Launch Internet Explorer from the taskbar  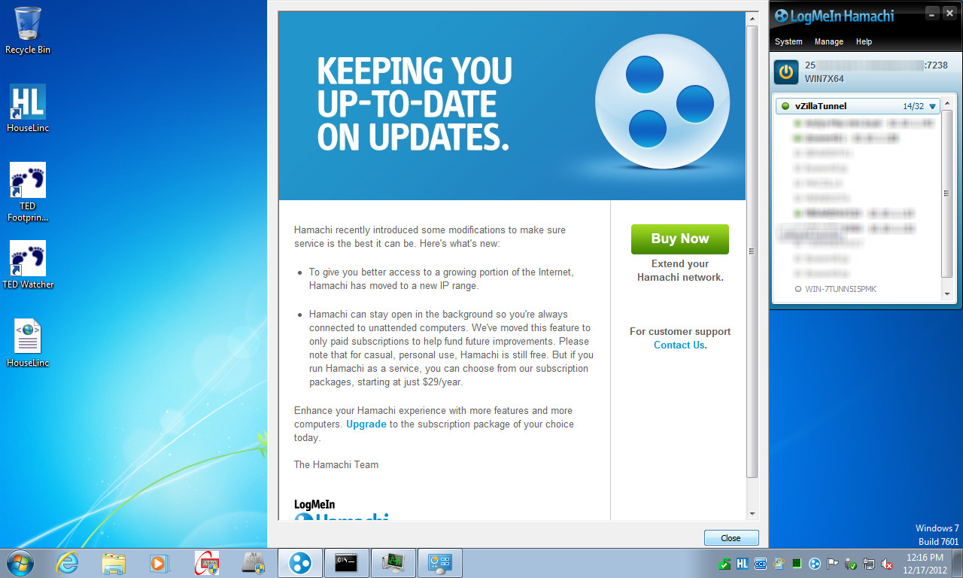click(x=67, y=563)
